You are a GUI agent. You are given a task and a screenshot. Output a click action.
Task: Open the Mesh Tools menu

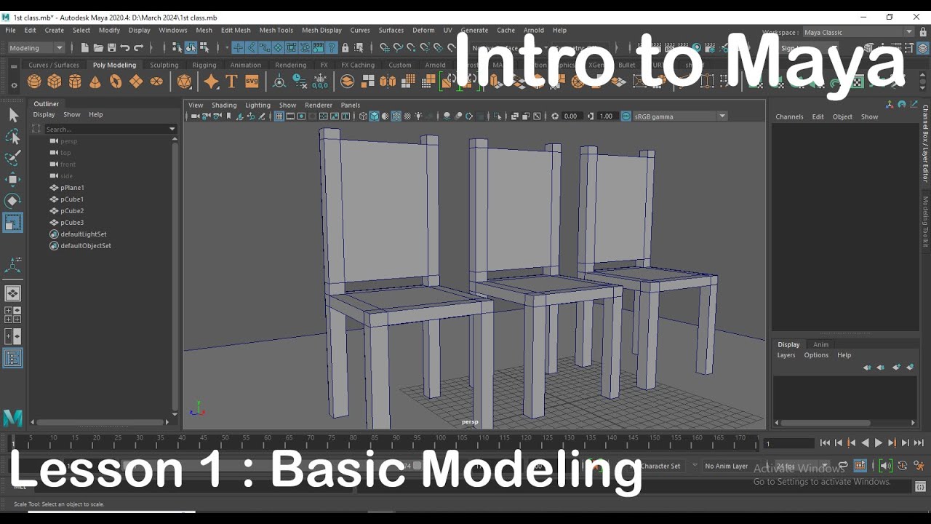[276, 31]
